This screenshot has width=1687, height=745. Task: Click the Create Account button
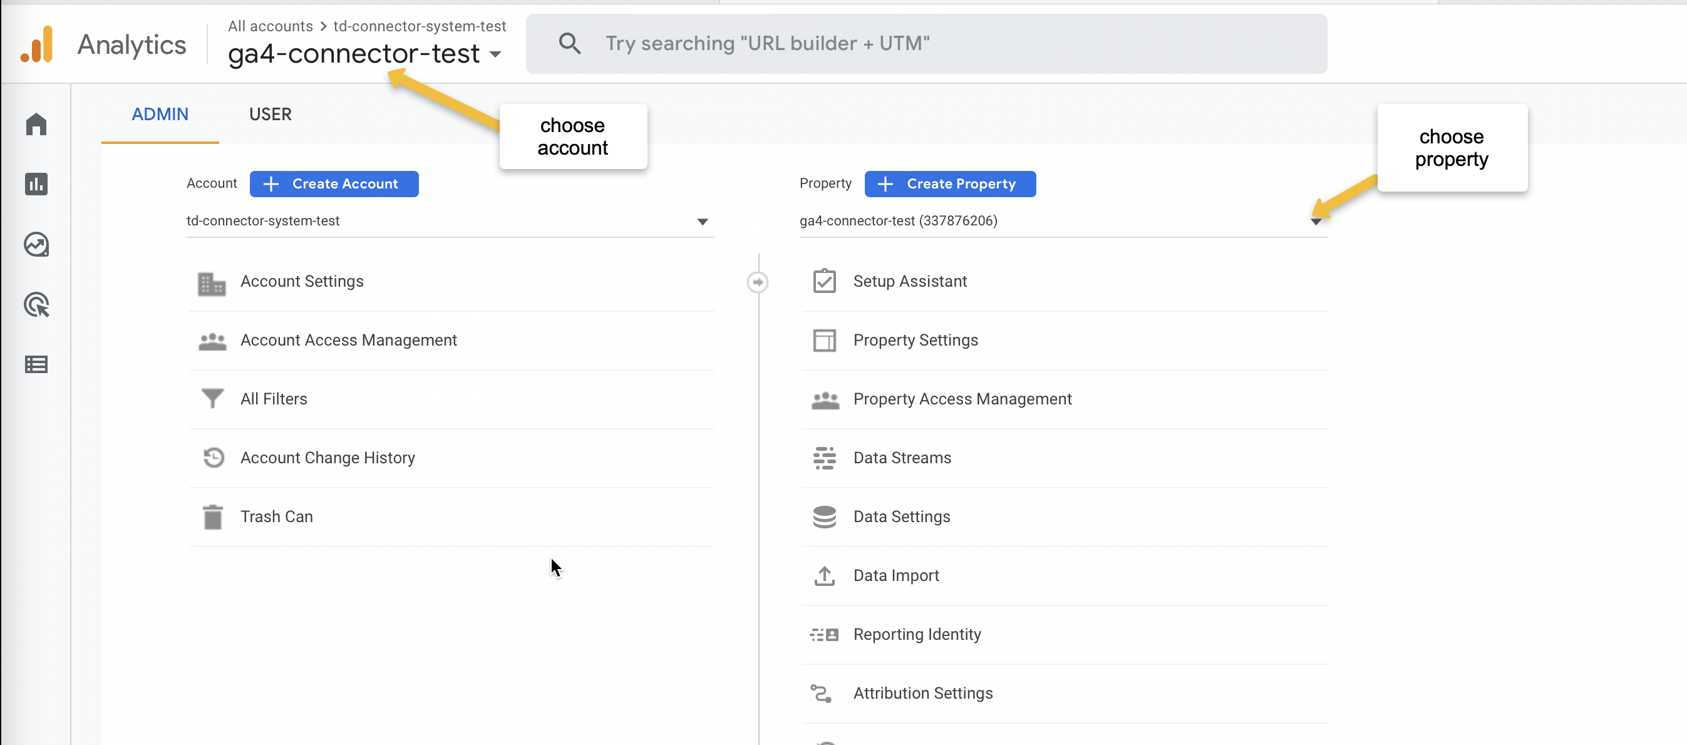[333, 184]
